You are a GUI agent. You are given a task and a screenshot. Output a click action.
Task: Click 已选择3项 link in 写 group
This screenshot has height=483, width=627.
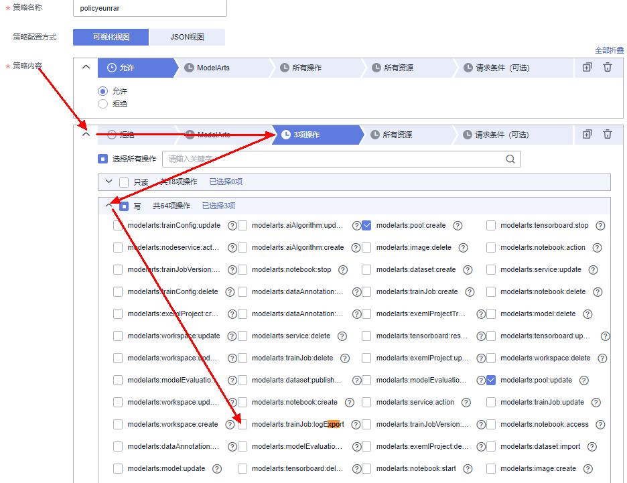(x=219, y=206)
